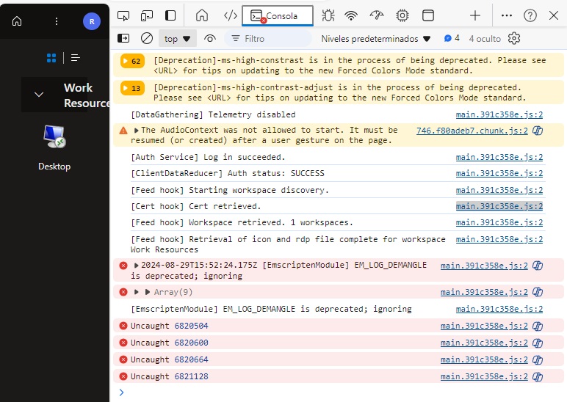Expand the Array(9) error stack arrow
Image resolution: width=567 pixels, height=402 pixels.
pyautogui.click(x=137, y=292)
